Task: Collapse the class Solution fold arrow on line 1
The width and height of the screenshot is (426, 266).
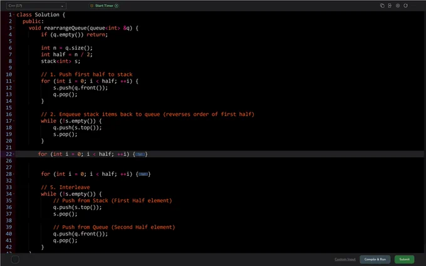Action: (x=14, y=14)
